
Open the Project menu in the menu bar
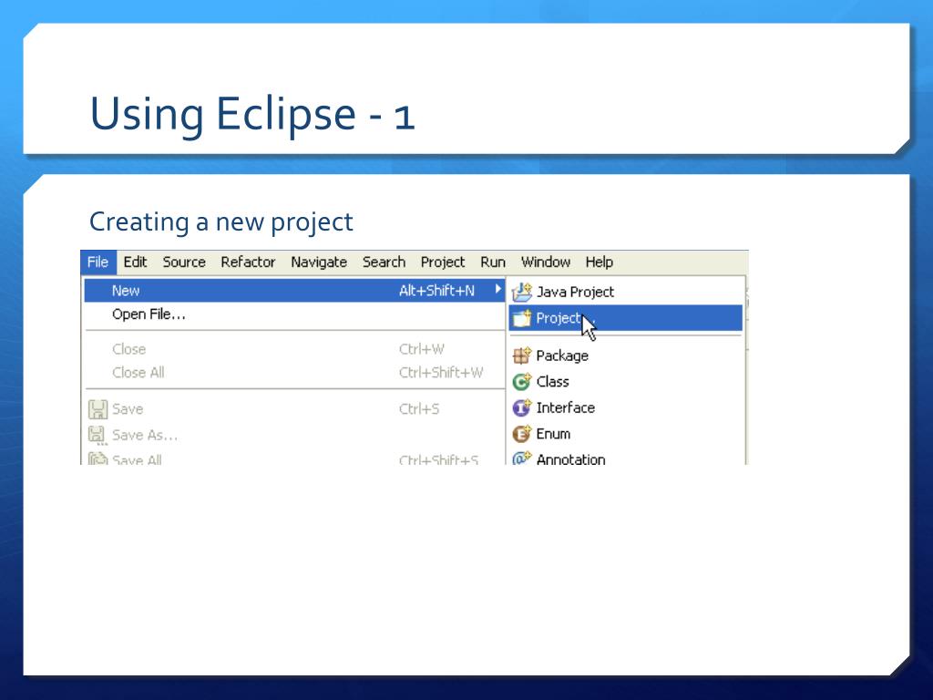click(442, 262)
